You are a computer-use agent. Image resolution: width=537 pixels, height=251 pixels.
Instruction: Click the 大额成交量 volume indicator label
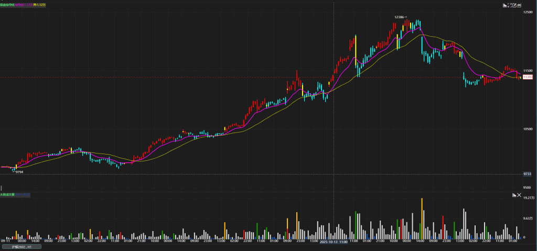7,194
